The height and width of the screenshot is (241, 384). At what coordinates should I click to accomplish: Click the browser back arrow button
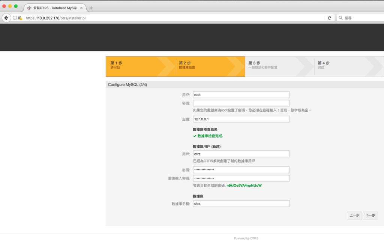point(6,18)
